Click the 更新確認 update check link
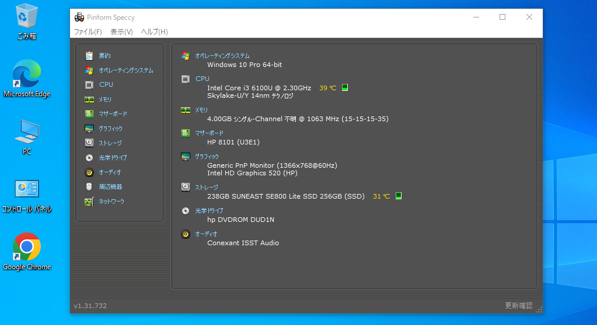Screen dimensions: 597x325 pyautogui.click(x=519, y=306)
